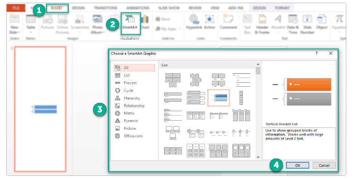Switch to the VIEW tab
The height and width of the screenshot is (179, 359).
(215, 8)
